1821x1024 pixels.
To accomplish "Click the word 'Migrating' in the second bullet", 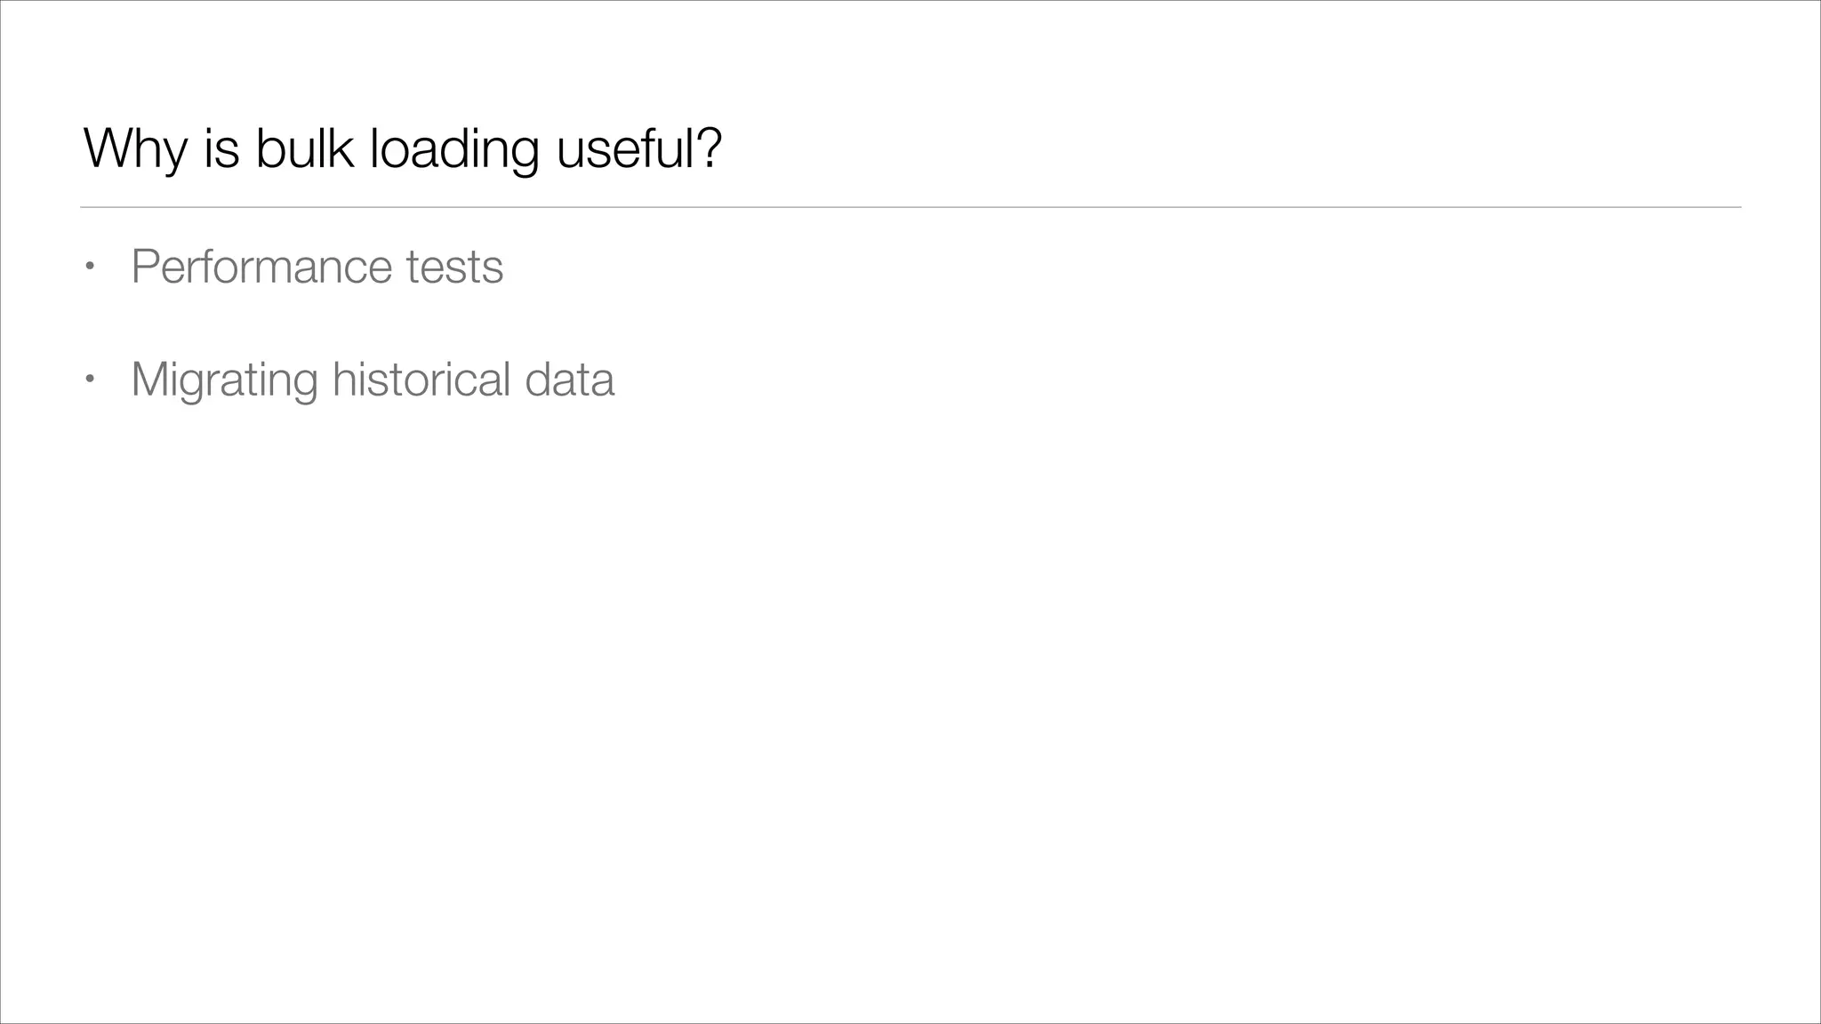I will coord(224,380).
